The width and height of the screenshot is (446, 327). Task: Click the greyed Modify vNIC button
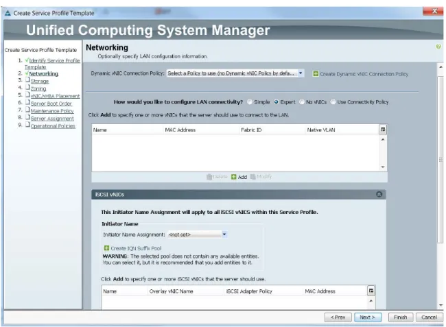(x=261, y=177)
